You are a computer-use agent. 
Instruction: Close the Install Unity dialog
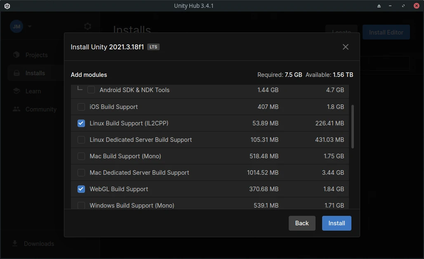(345, 47)
